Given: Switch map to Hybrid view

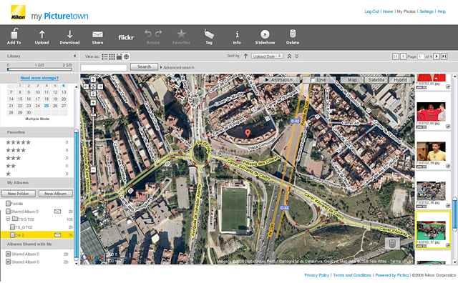Looking at the screenshot, I should (x=400, y=79).
